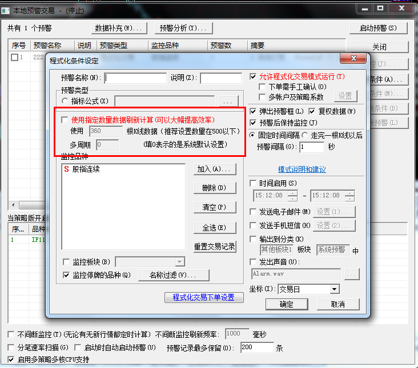
Task: Uncheck 预警后保持监控
Action: [253, 123]
